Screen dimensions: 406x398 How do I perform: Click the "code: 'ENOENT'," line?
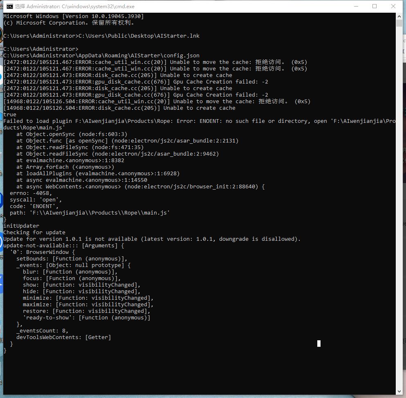coord(34,206)
